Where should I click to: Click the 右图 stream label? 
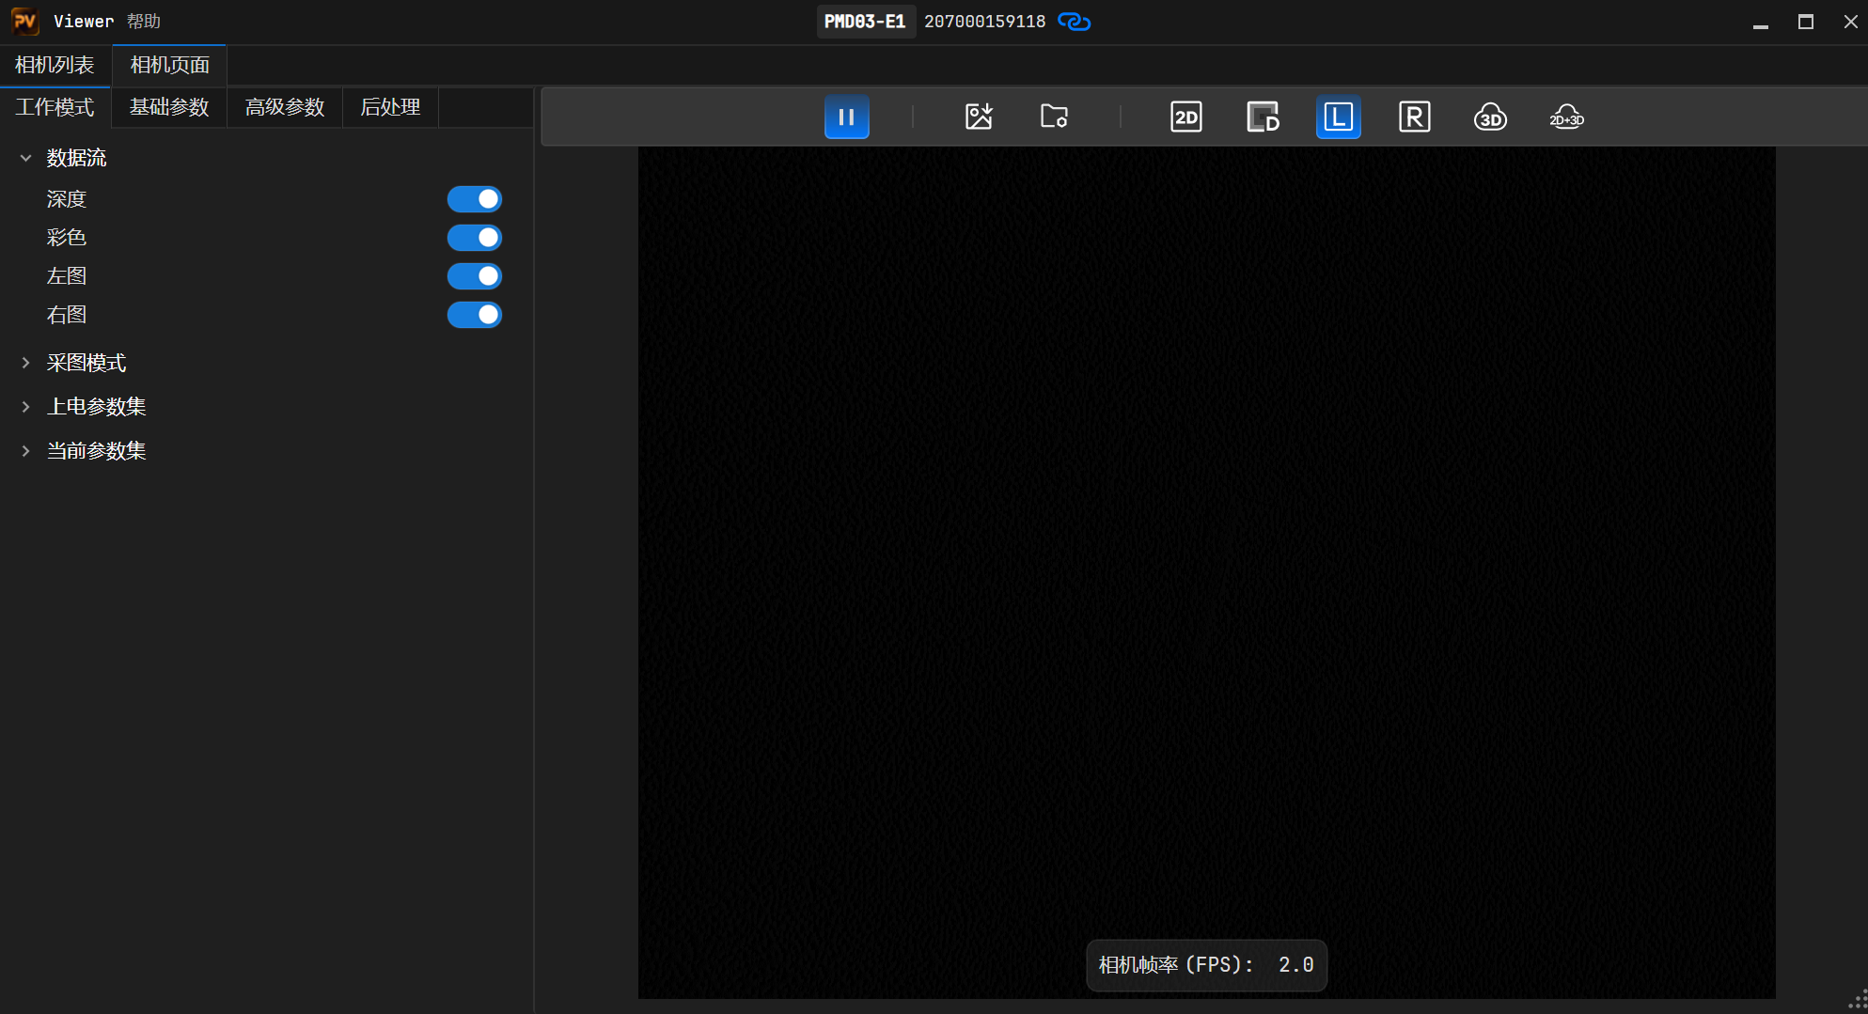click(67, 315)
